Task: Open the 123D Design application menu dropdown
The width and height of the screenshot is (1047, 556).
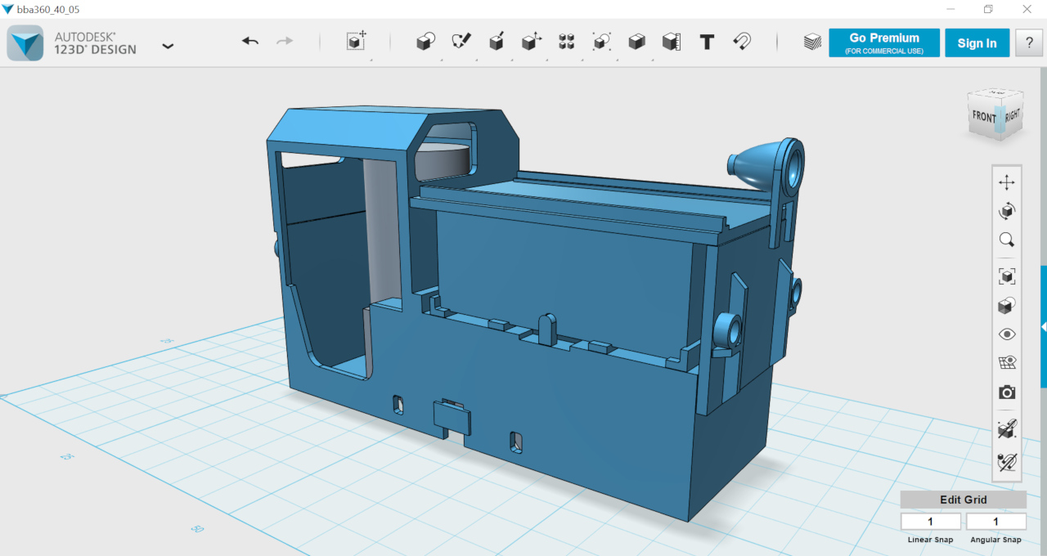Action: (168, 46)
